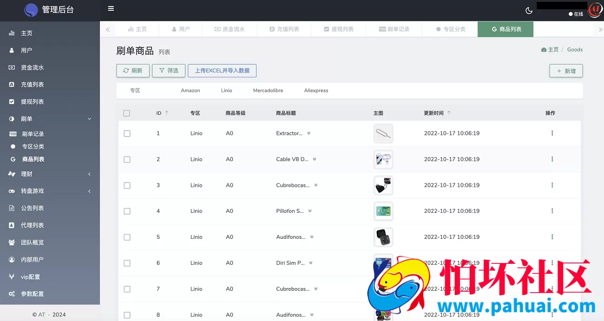Open row 2 actions three-dot menu

click(552, 159)
